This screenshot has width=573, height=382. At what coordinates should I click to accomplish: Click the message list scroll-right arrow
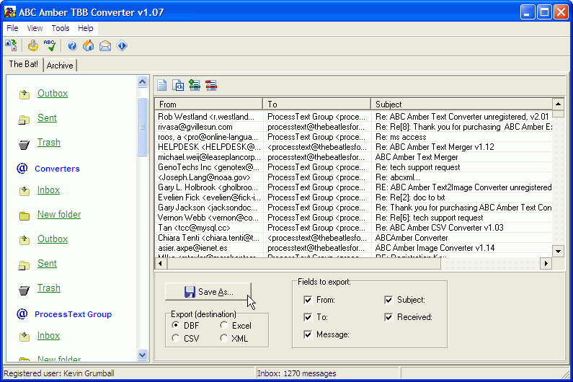point(546,263)
